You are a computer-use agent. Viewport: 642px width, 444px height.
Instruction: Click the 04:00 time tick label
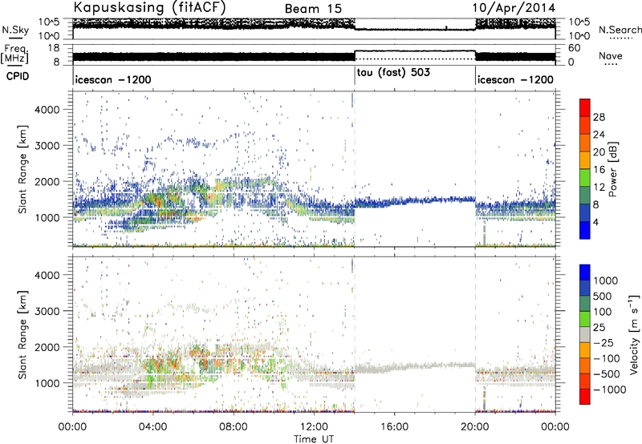coord(152,427)
